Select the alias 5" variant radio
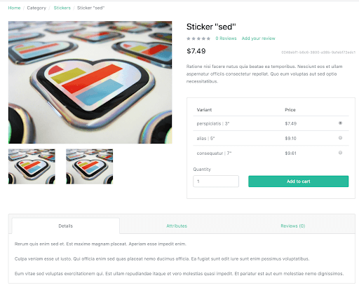 (340, 138)
